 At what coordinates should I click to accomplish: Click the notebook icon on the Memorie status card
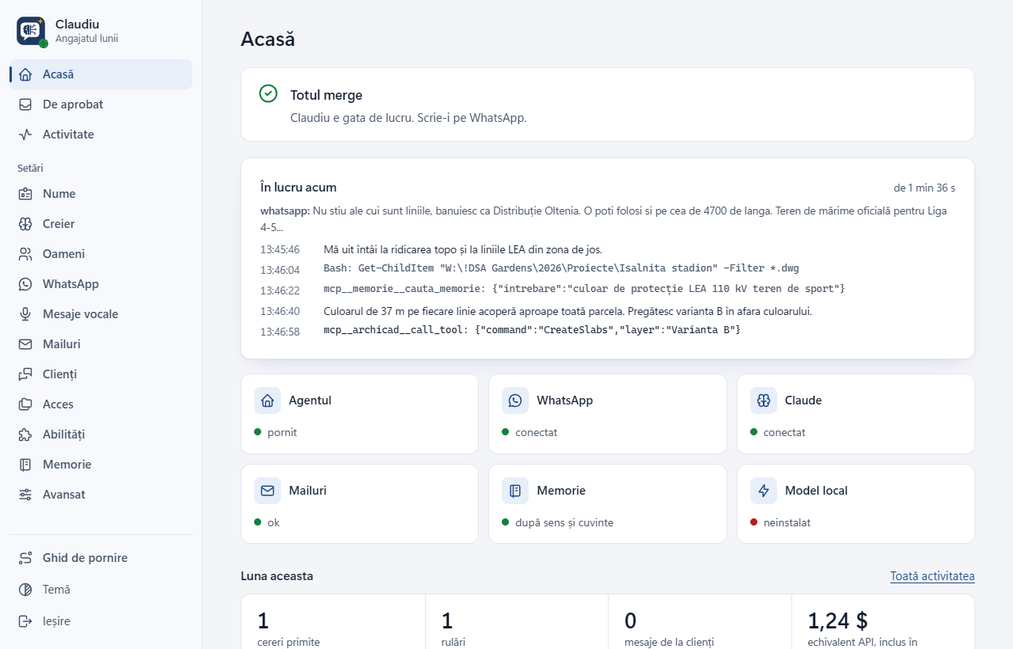[515, 491]
